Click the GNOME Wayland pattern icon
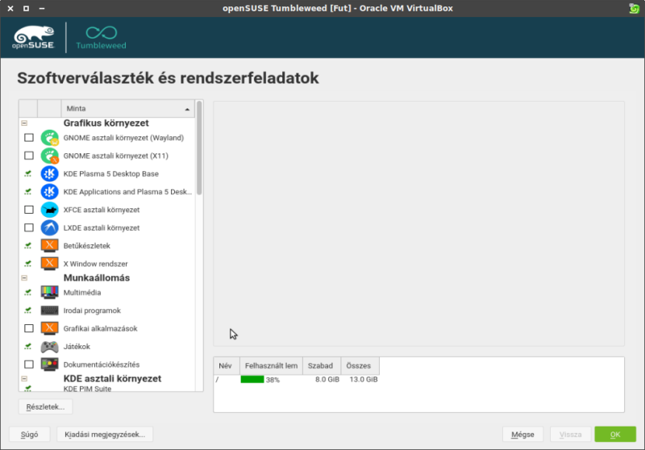 click(49, 138)
